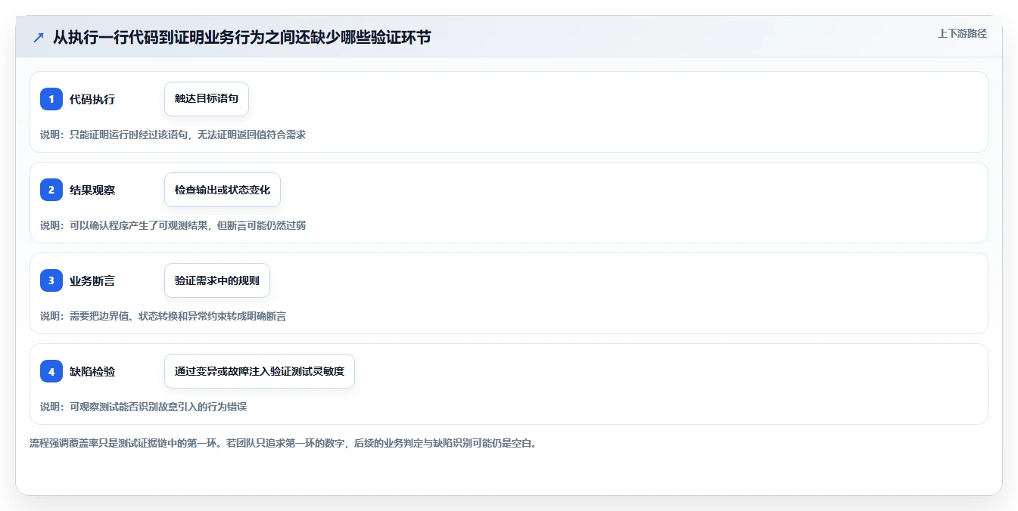This screenshot has height=511, width=1018.
Task: Click the 上下游路径 label
Action: 962,33
